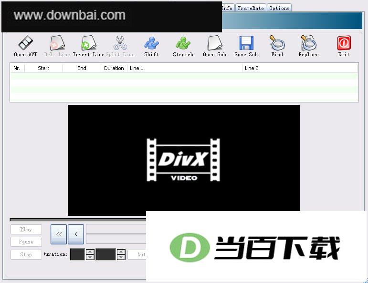The image size is (368, 283).
Task: Click the second duration input field
Action: (x=106, y=254)
